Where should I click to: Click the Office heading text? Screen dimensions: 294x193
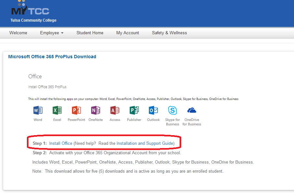point(35,76)
